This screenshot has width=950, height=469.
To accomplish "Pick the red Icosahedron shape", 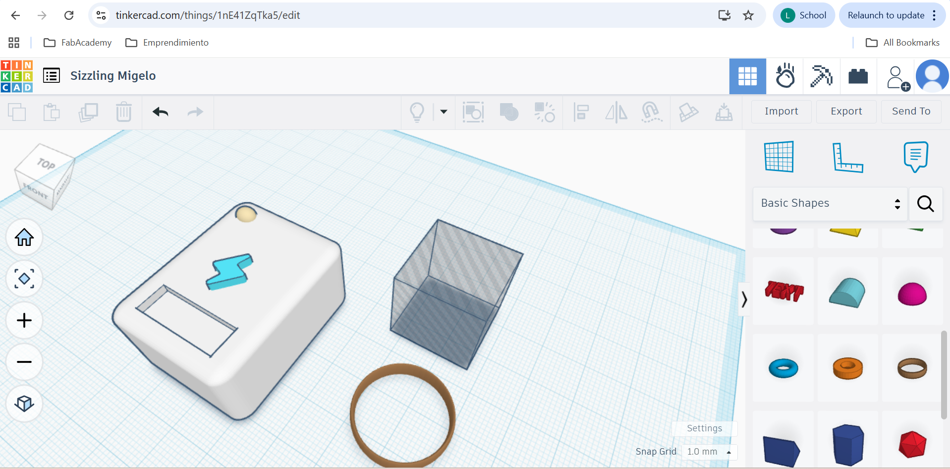I will [912, 444].
